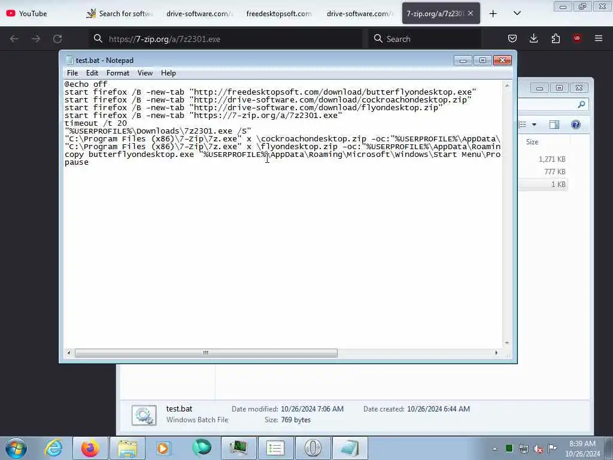The width and height of the screenshot is (613, 460).
Task: Open the taskbar clock showing 8:39 AM
Action: click(582, 449)
